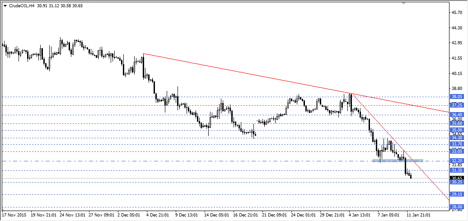Click the 11 Jan 21:01 time label

pyautogui.click(x=418, y=215)
